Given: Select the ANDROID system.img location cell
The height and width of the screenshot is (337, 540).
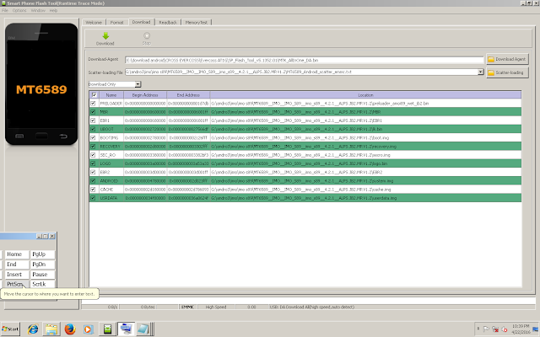Looking at the screenshot, I should [365, 180].
